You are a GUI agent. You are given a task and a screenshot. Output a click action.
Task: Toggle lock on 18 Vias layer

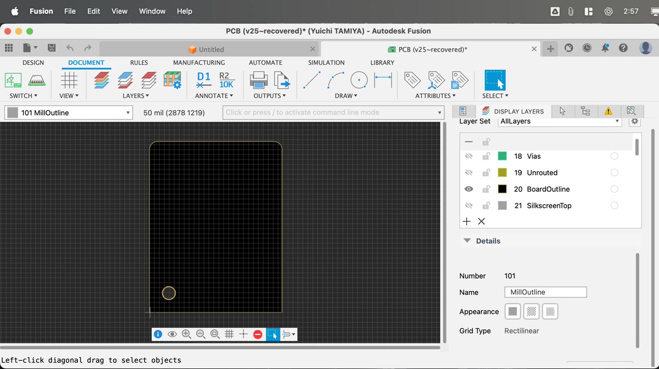[x=486, y=156]
